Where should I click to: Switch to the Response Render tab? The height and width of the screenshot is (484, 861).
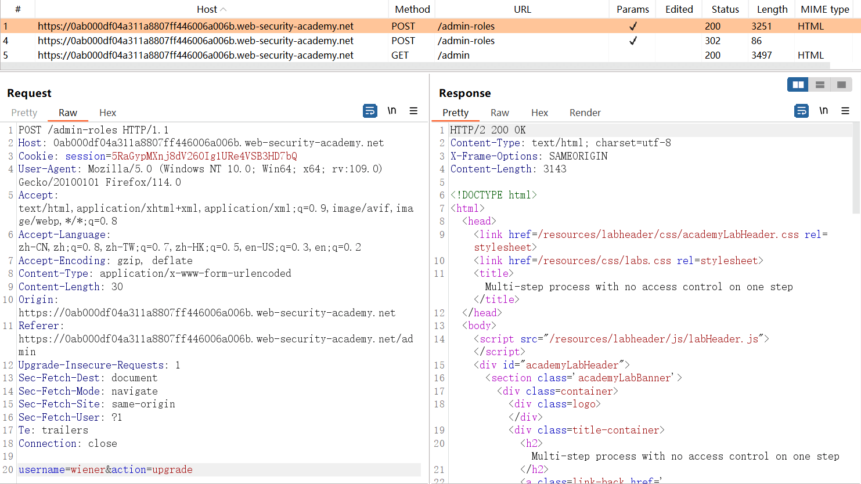pos(585,113)
